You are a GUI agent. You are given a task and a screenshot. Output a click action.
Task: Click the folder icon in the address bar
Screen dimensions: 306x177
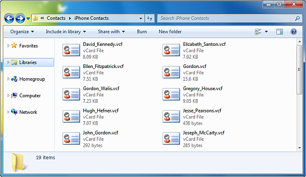35,18
